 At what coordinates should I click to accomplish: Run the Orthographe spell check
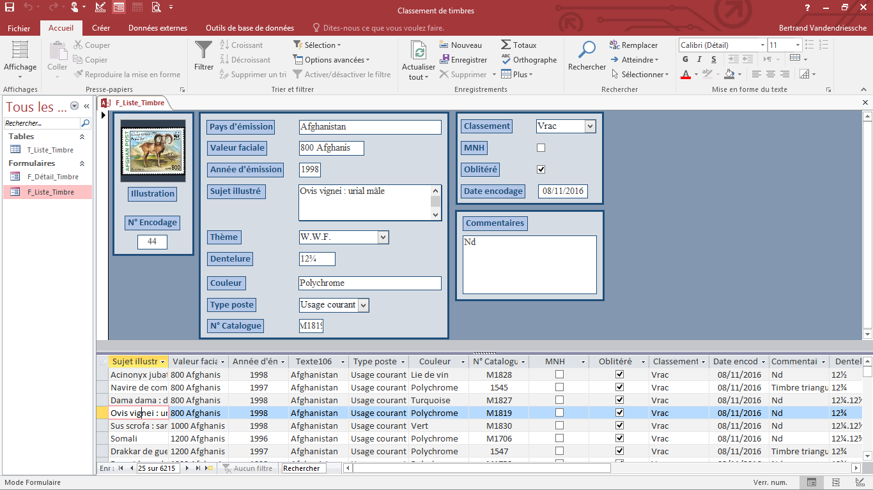coord(529,60)
